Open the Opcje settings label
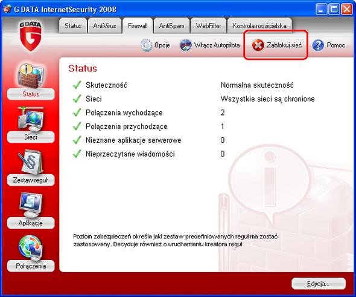 [162, 45]
